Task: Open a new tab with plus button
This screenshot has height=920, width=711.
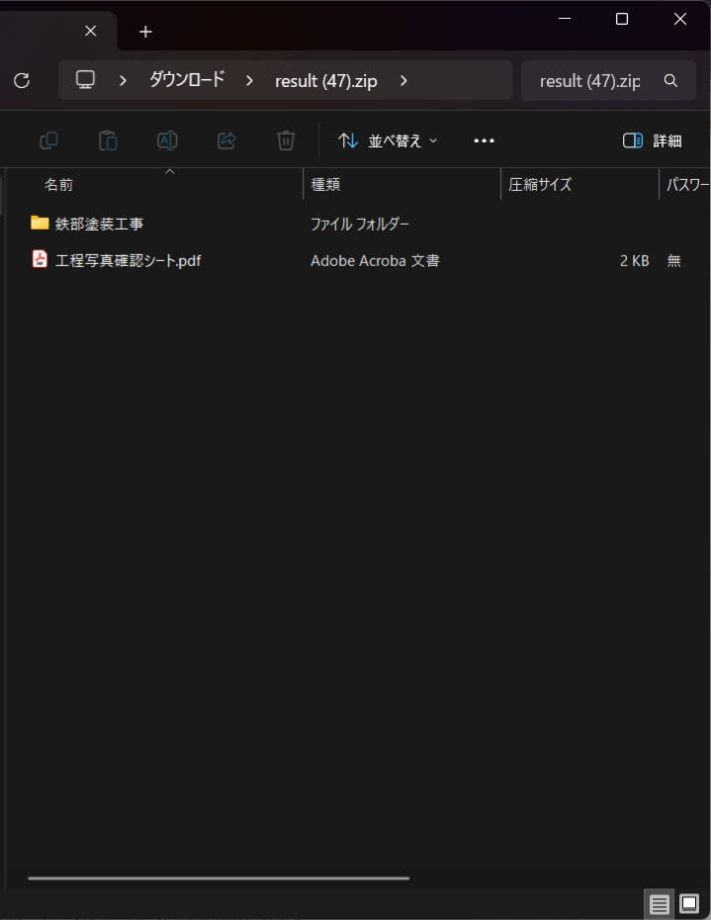Action: pyautogui.click(x=145, y=32)
